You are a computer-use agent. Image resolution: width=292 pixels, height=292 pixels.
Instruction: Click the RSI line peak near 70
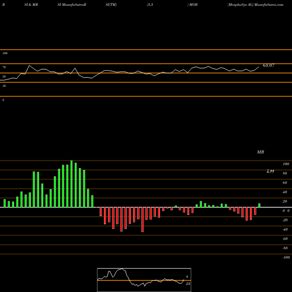(29, 65)
